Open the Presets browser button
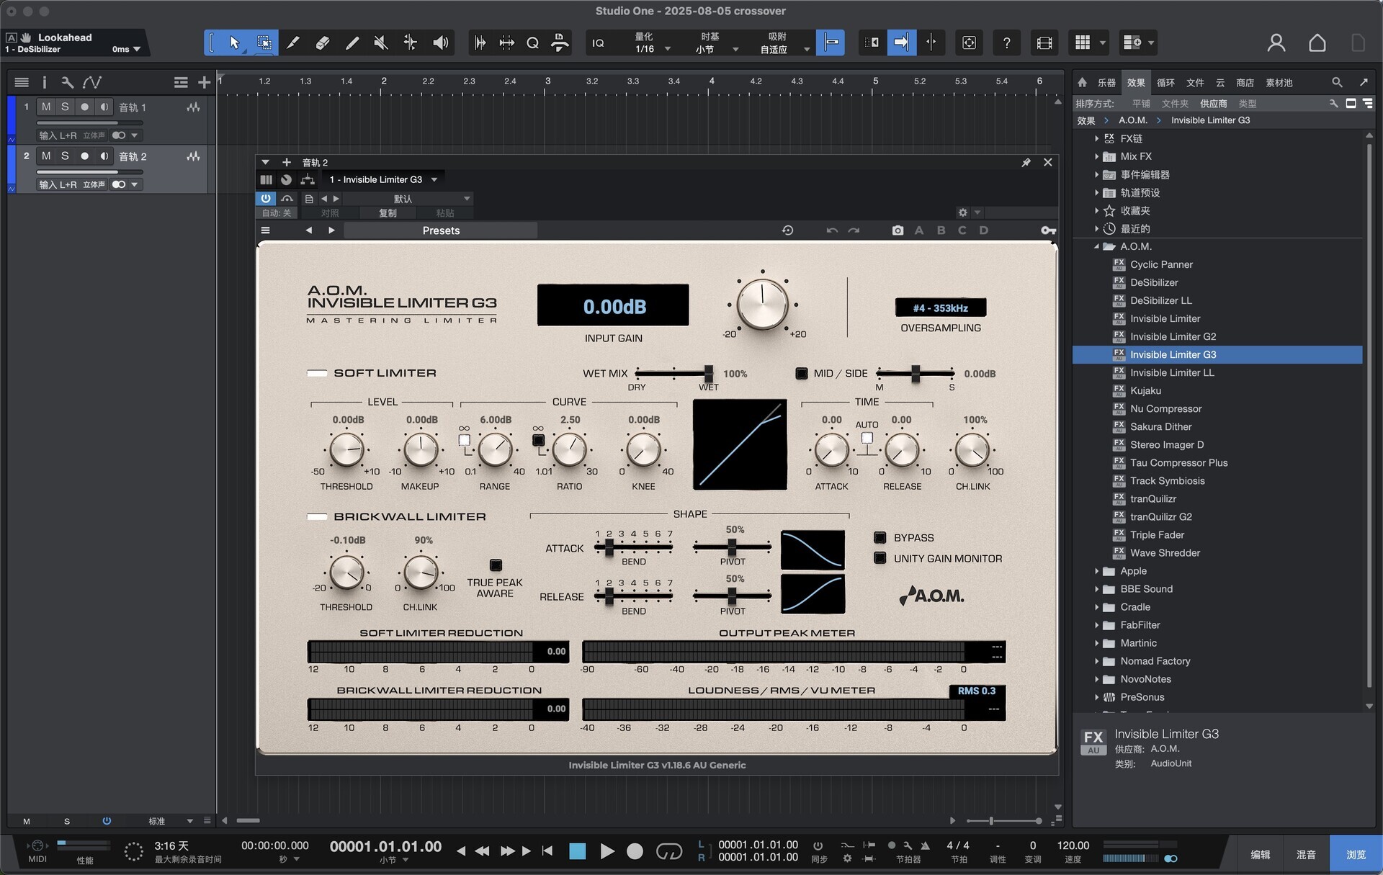This screenshot has width=1383, height=875. coord(441,230)
